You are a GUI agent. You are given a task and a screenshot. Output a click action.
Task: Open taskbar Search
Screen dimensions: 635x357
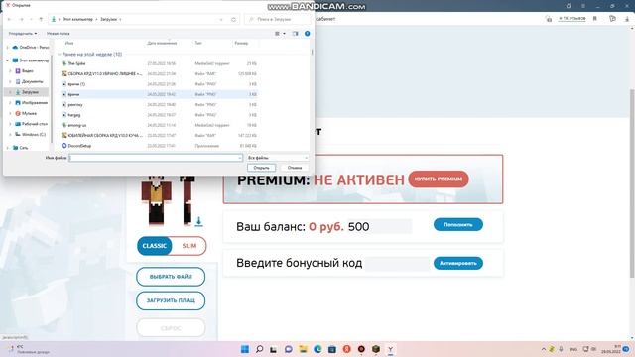pyautogui.click(x=260, y=349)
